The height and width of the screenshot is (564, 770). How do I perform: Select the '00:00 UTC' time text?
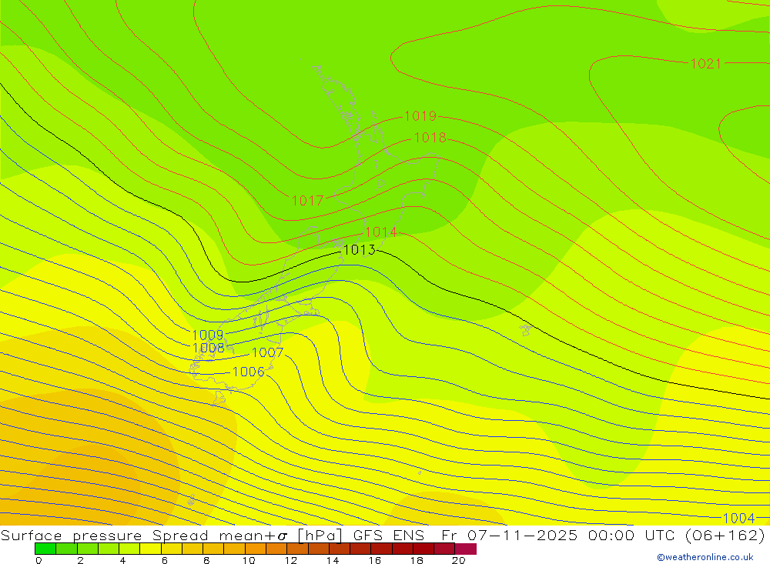point(631,535)
